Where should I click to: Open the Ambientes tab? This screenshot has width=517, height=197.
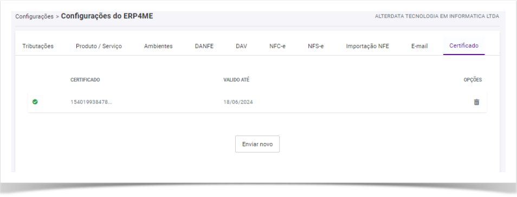click(x=158, y=46)
